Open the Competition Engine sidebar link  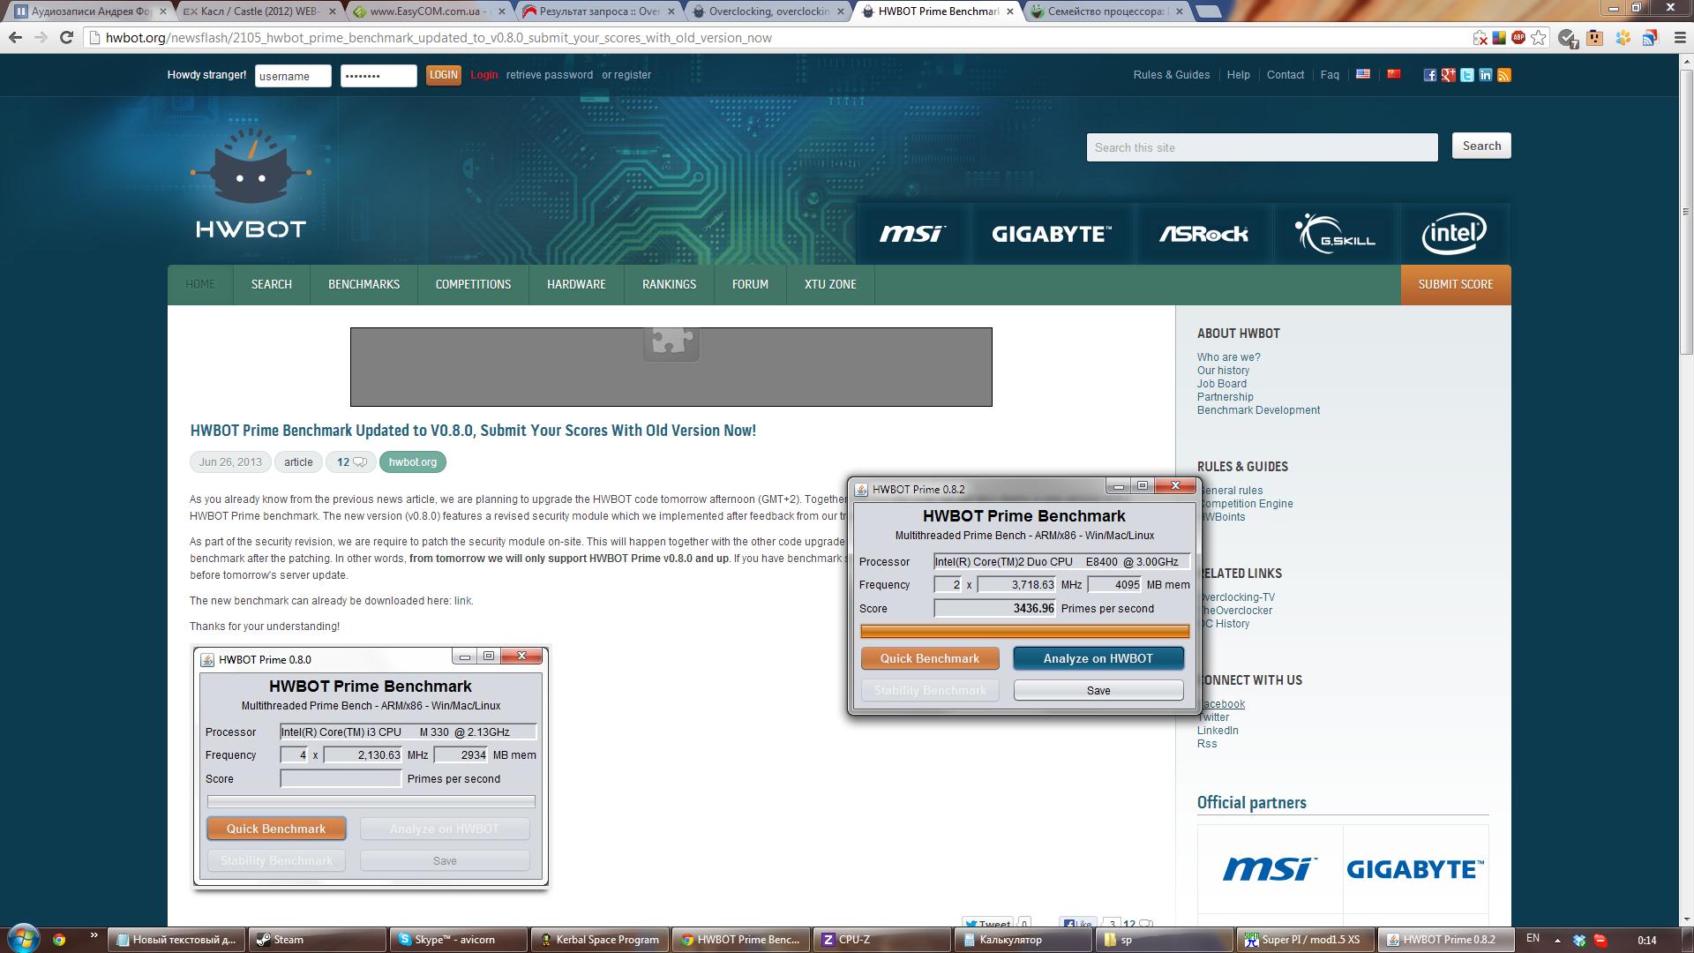(1246, 504)
